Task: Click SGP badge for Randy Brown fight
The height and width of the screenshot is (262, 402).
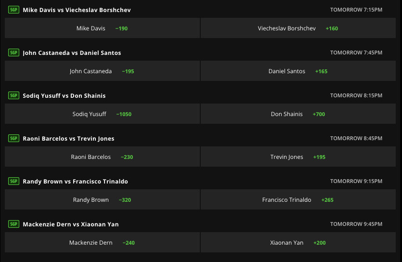Action: pos(13,181)
